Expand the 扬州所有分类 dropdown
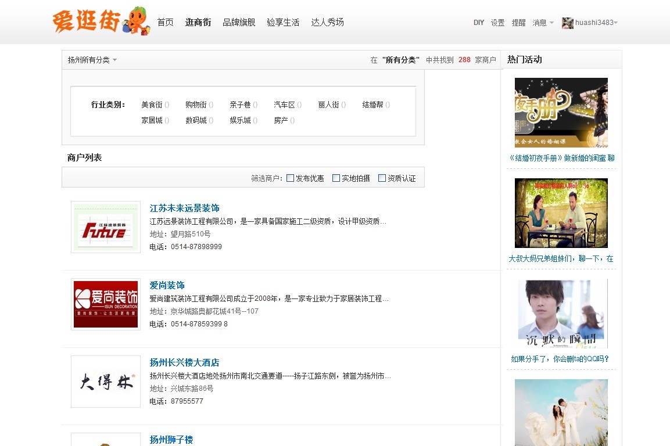 (x=92, y=60)
